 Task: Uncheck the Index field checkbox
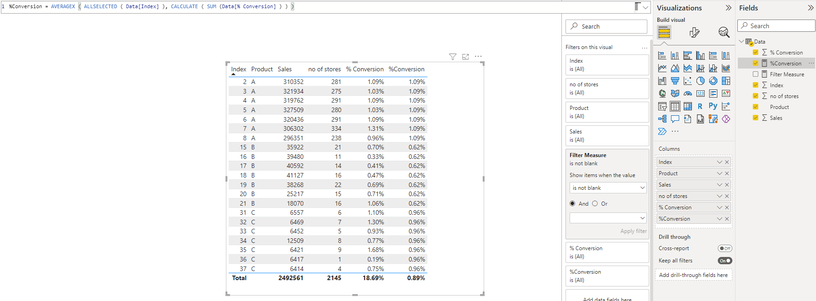(x=756, y=85)
